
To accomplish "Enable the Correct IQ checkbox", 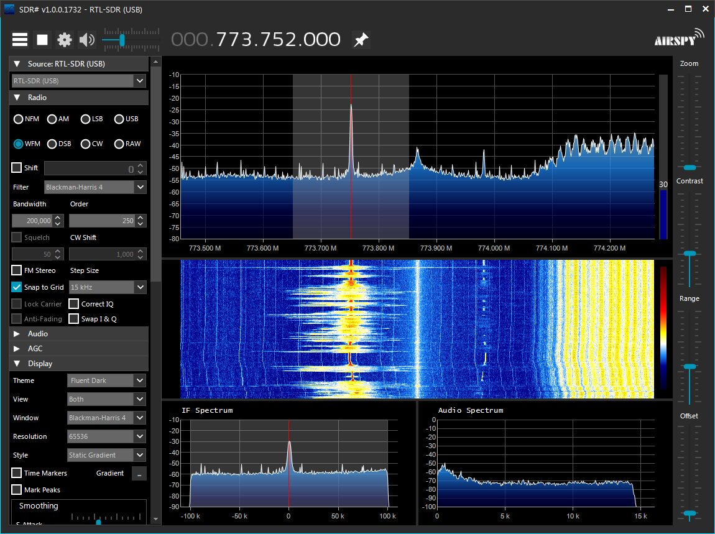I will (x=74, y=304).
